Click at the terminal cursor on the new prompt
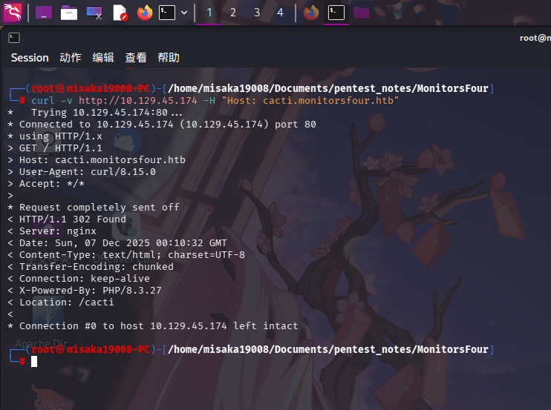Screen dimensions: 551x410 [x=34, y=361]
